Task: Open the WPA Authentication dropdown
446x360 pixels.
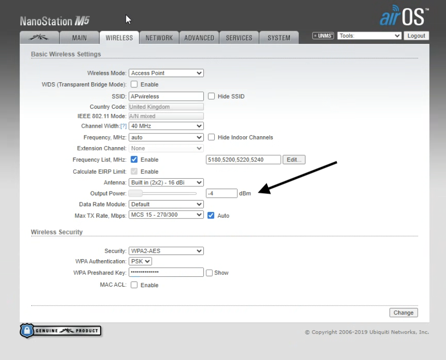Action: (x=140, y=261)
